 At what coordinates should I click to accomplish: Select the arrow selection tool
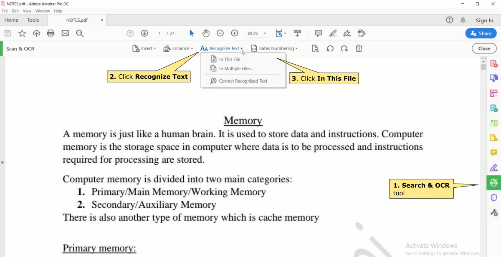(x=190, y=33)
